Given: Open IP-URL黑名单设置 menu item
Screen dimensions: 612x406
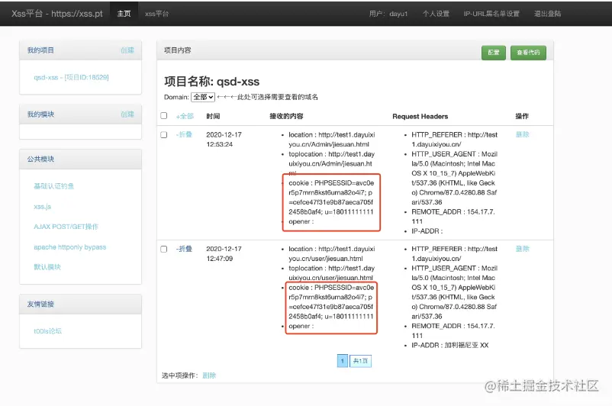Looking at the screenshot, I should pos(491,14).
